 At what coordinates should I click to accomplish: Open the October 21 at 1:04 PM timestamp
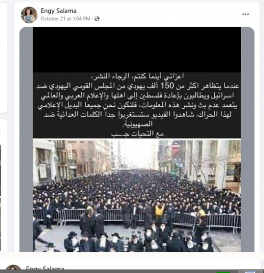[x=66, y=18]
